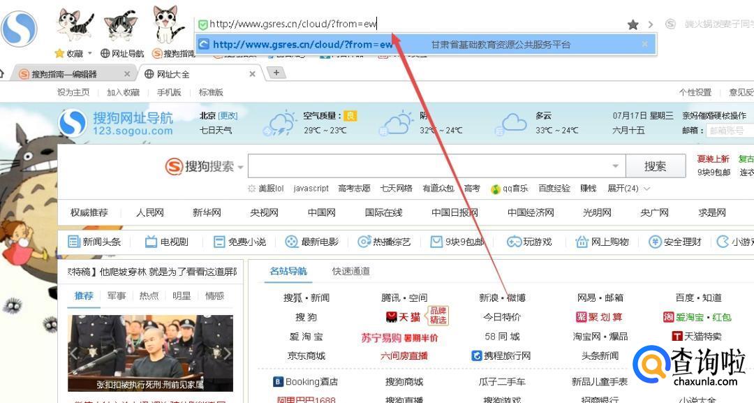The width and height of the screenshot is (754, 403).
Task: Open the 搜狗指南 bookmark
Action: pos(174,53)
